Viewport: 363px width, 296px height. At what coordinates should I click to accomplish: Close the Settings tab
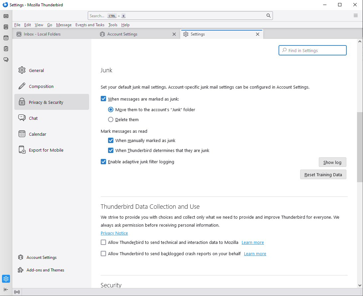(x=257, y=34)
